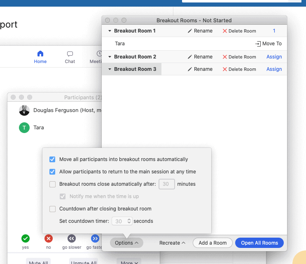Open the Options dropdown menu
The width and height of the screenshot is (306, 264).
126,243
